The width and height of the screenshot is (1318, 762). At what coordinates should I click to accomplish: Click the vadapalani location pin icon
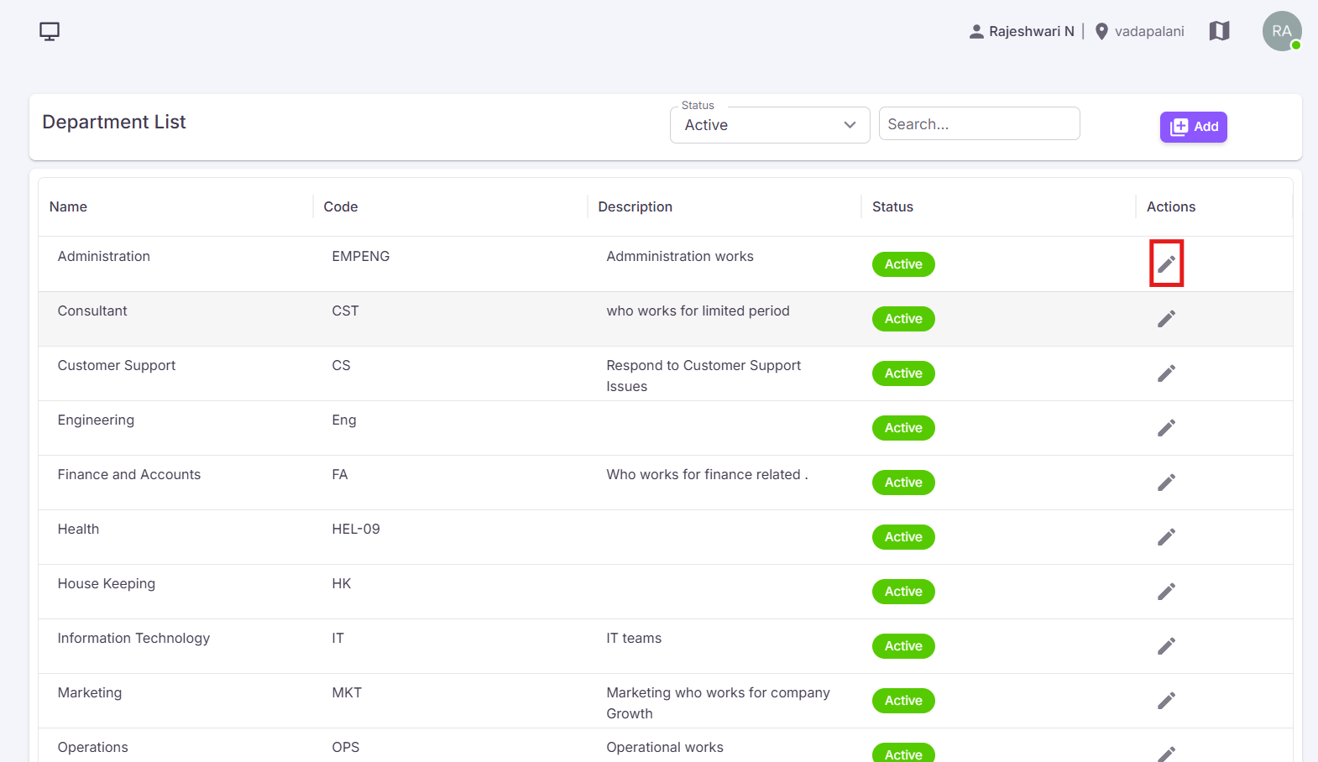[x=1101, y=32]
